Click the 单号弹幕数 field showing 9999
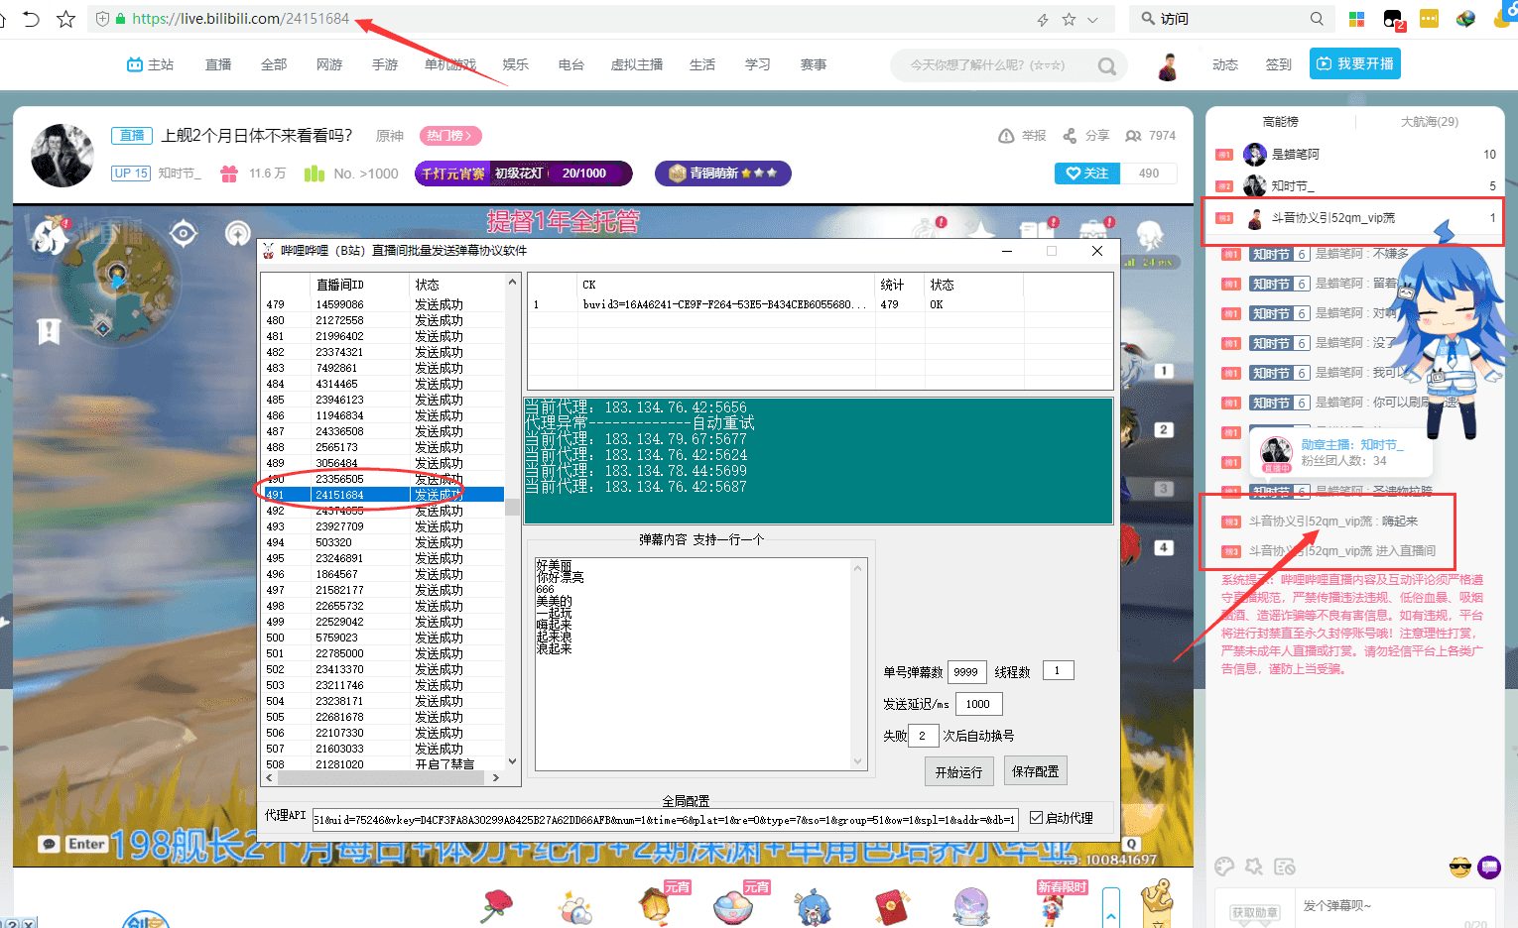The image size is (1518, 928). pos(967,671)
